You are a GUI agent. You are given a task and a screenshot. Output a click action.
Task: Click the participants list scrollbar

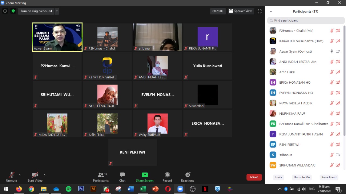[344, 81]
